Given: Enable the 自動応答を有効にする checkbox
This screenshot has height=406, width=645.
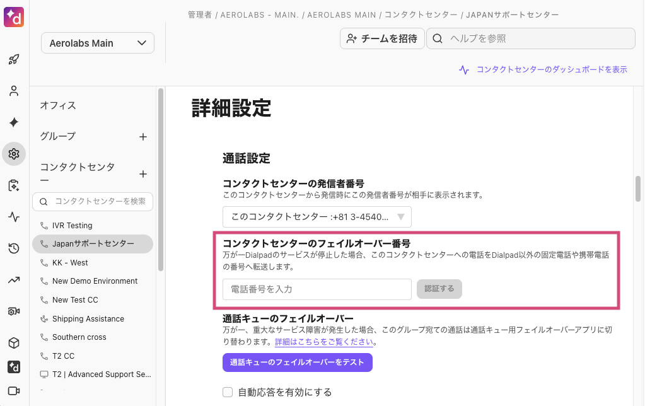Looking at the screenshot, I should [x=228, y=392].
